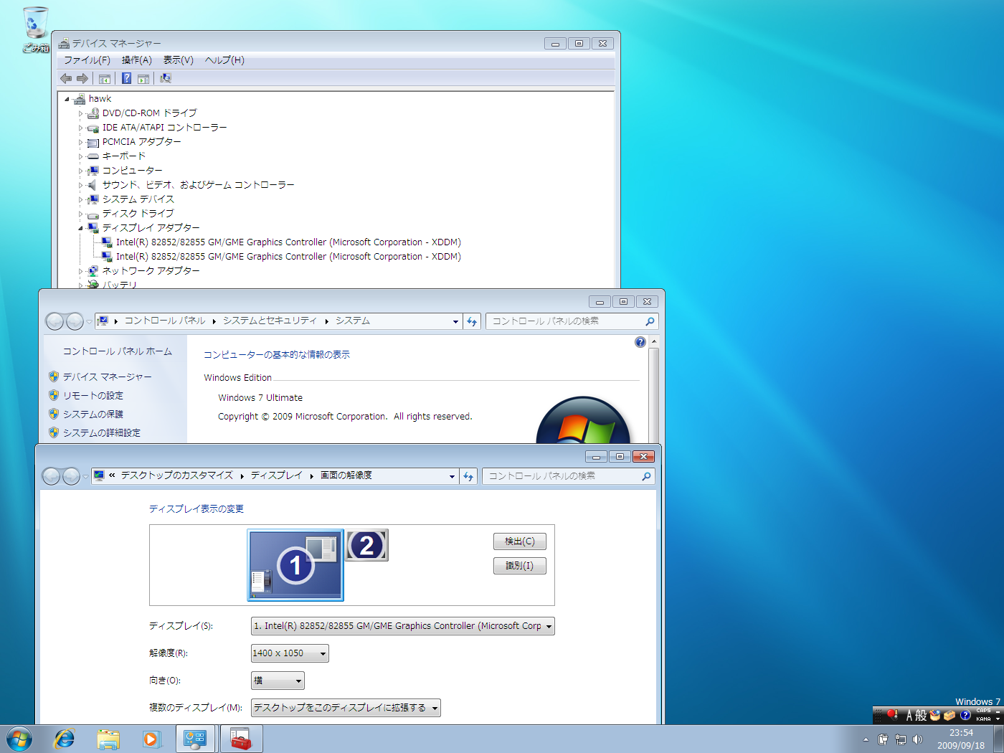Select second Intel(R) 82852/82855 Graphics Controller entry
1004x753 pixels.
tap(288, 257)
